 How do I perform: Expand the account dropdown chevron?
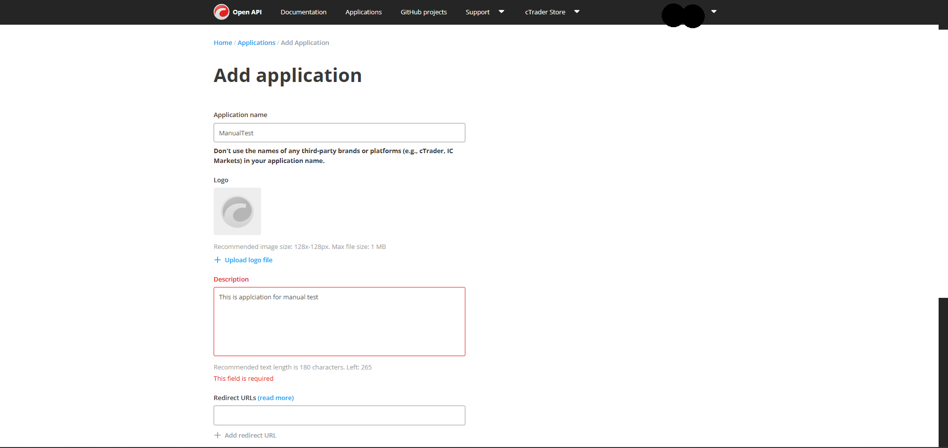(x=713, y=10)
